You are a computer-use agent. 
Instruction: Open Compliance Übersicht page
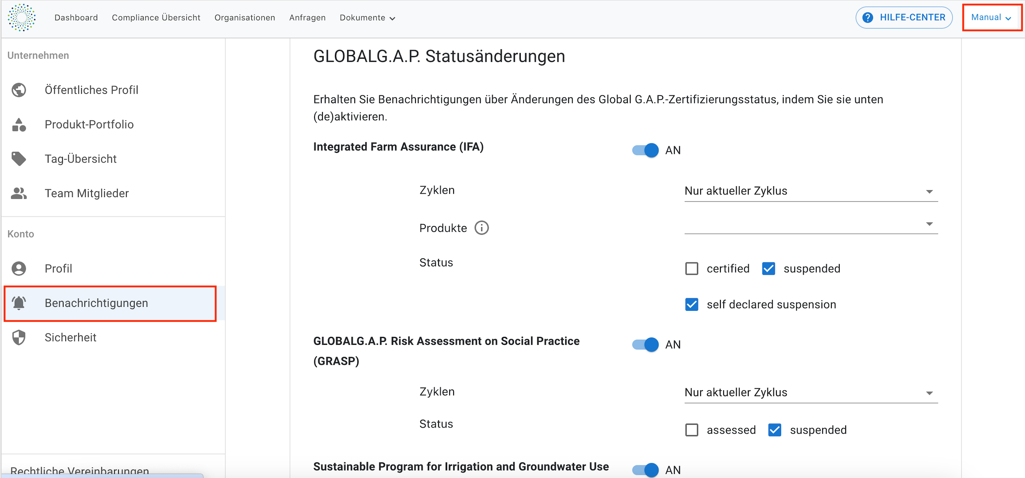156,18
